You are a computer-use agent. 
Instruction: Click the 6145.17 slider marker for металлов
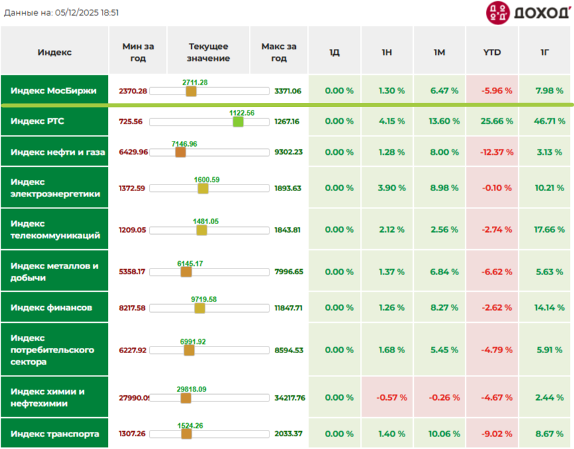point(186,272)
